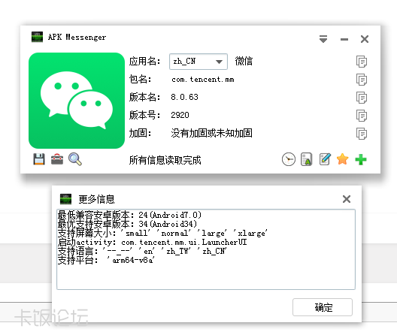The width and height of the screenshot is (397, 335).
Task: Copy version name 8.0.63 with copy icon
Action: [362, 98]
